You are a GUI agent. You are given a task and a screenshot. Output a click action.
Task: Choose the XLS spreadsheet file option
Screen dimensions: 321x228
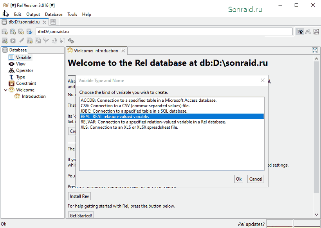(x=172, y=127)
